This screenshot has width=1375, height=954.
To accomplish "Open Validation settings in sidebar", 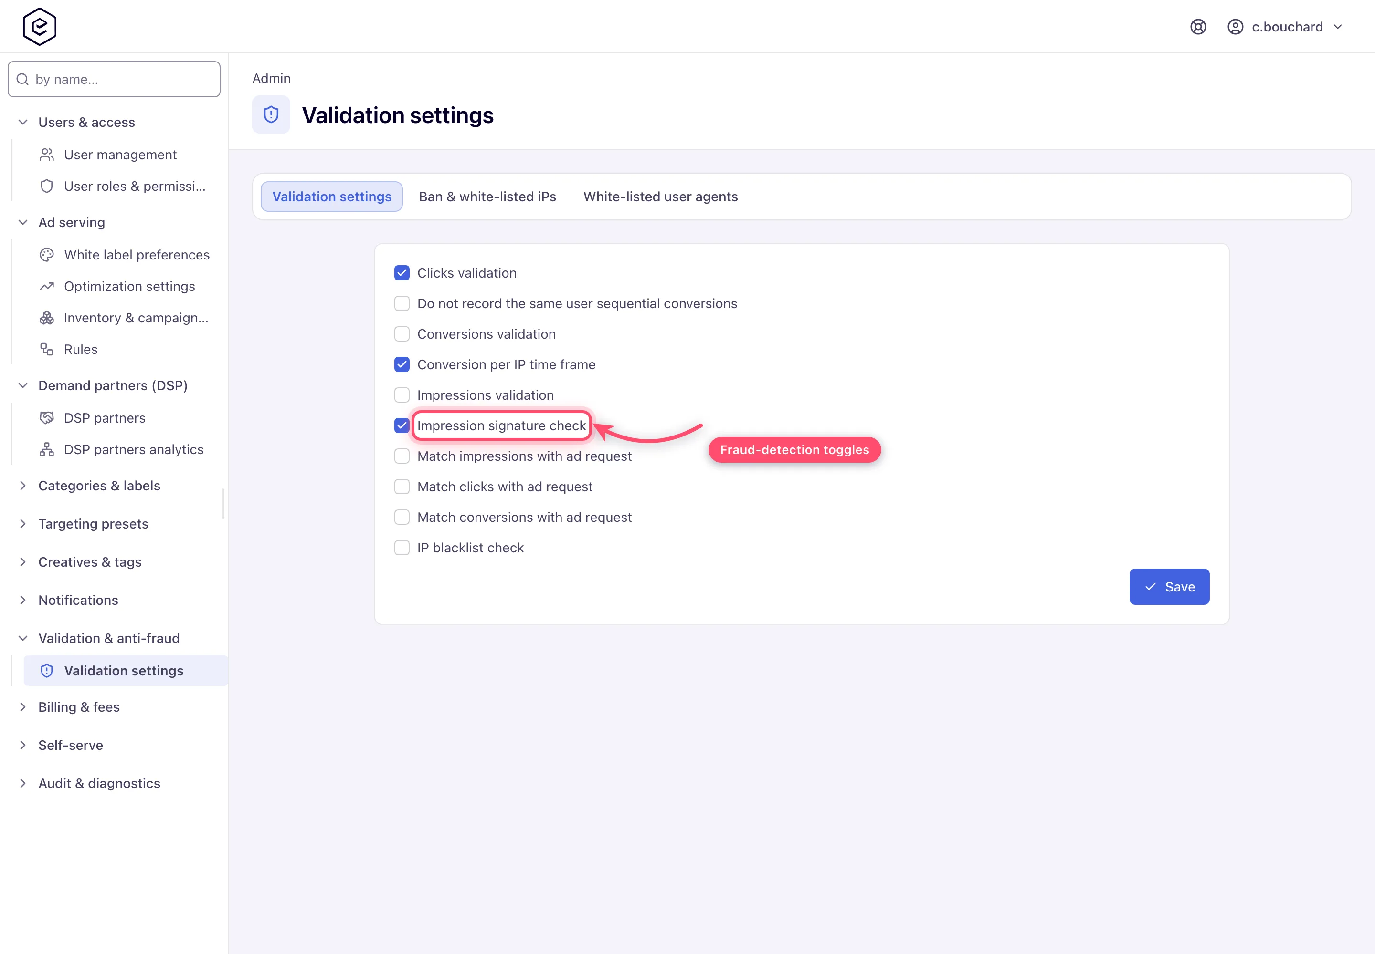I will coord(126,671).
